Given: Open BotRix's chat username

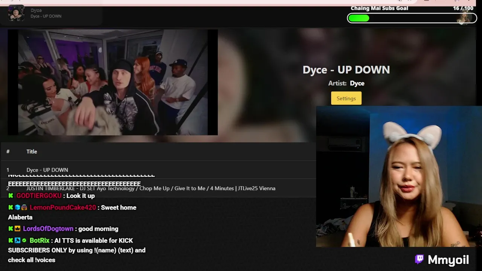Looking at the screenshot, I should [x=40, y=241].
